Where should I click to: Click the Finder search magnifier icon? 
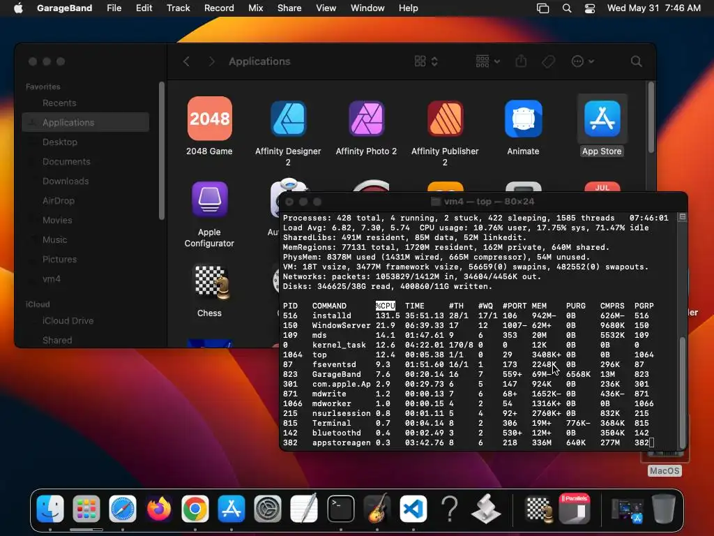636,61
